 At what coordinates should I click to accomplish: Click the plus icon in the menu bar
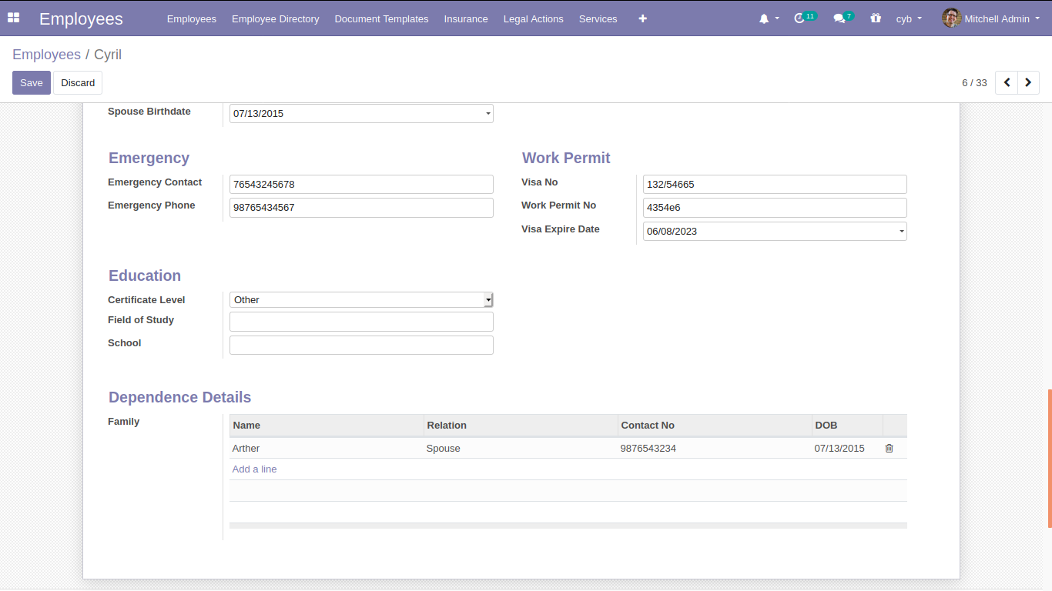point(642,18)
